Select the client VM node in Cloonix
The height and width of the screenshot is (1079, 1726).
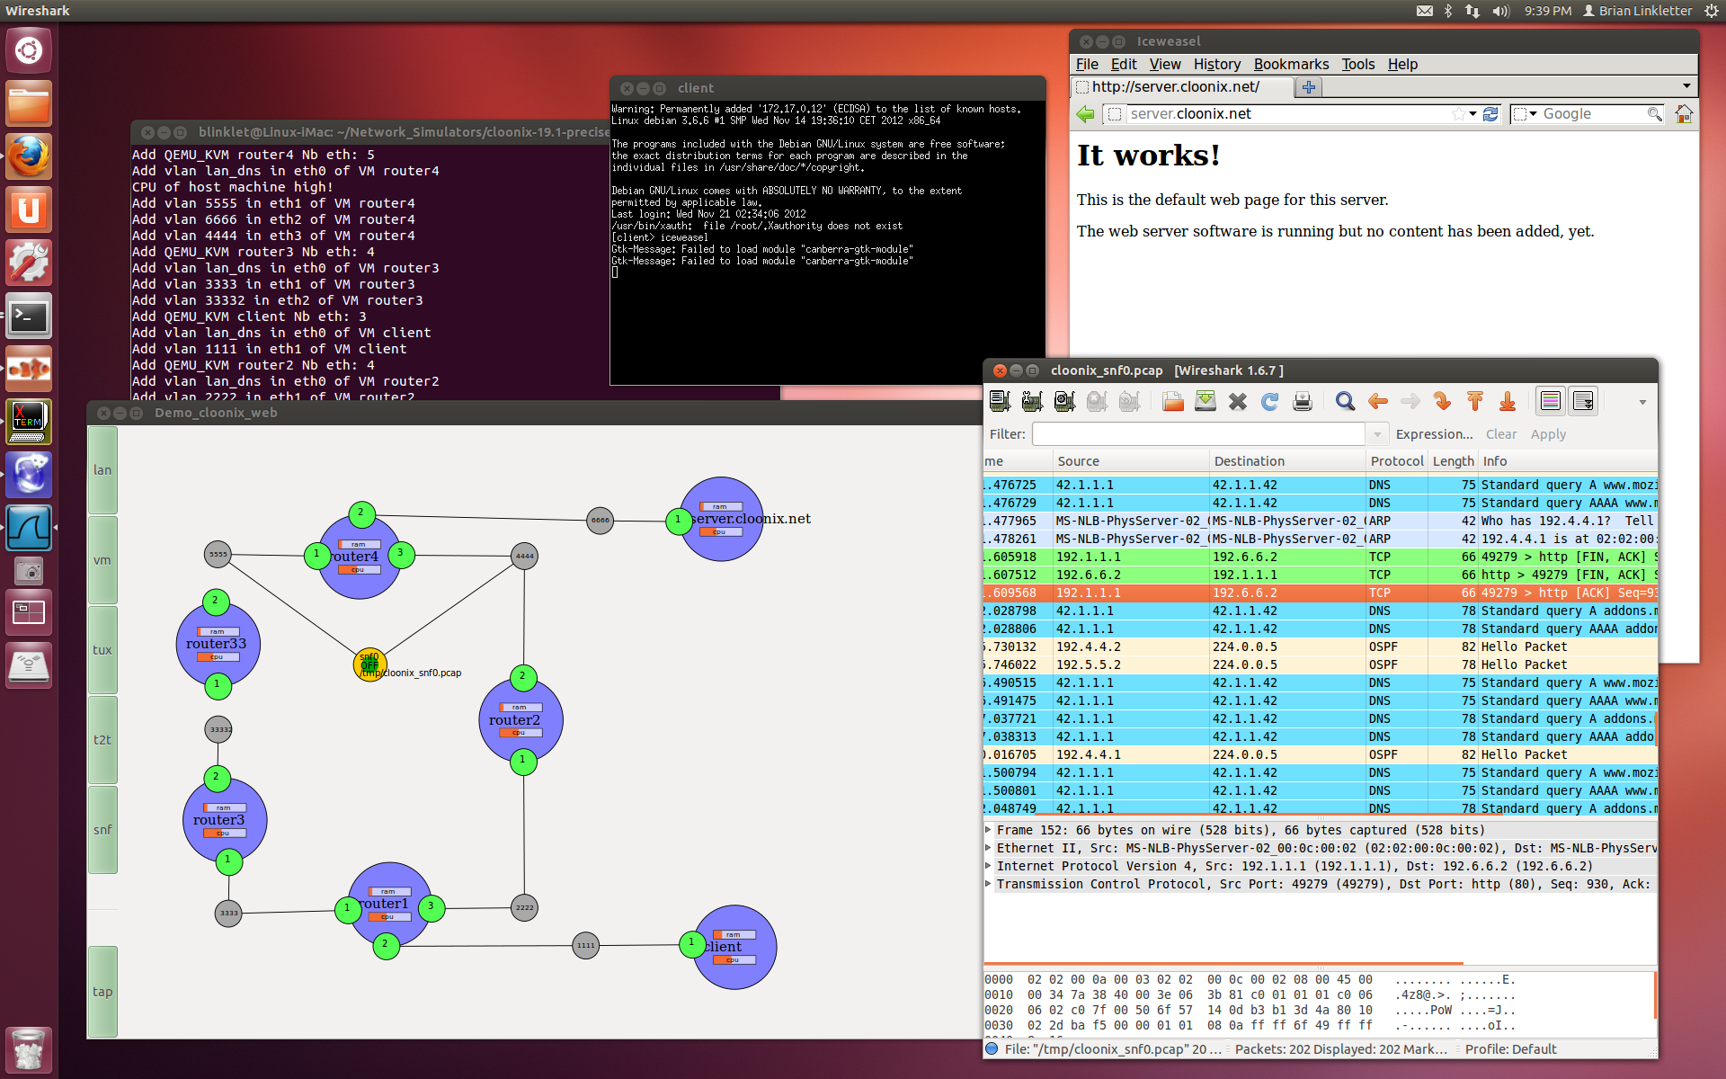(x=734, y=948)
